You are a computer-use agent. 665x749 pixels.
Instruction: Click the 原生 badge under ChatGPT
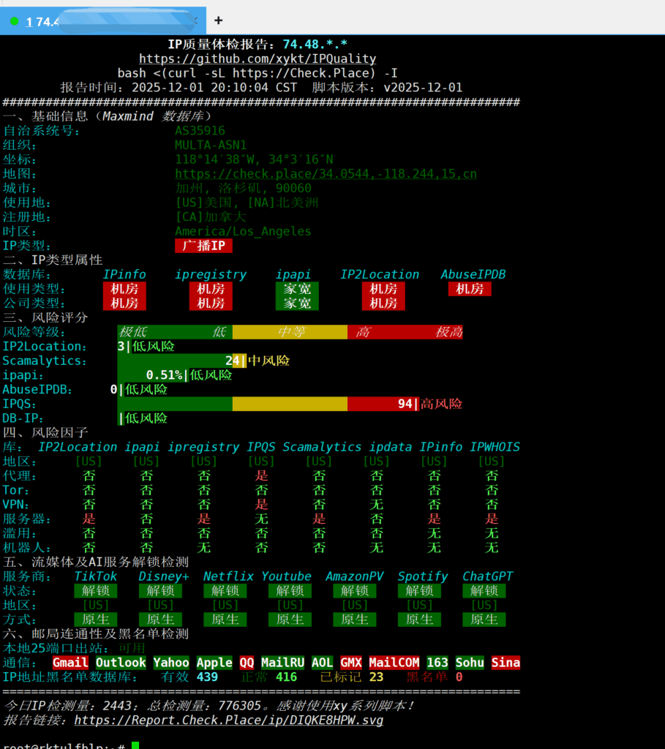(484, 620)
